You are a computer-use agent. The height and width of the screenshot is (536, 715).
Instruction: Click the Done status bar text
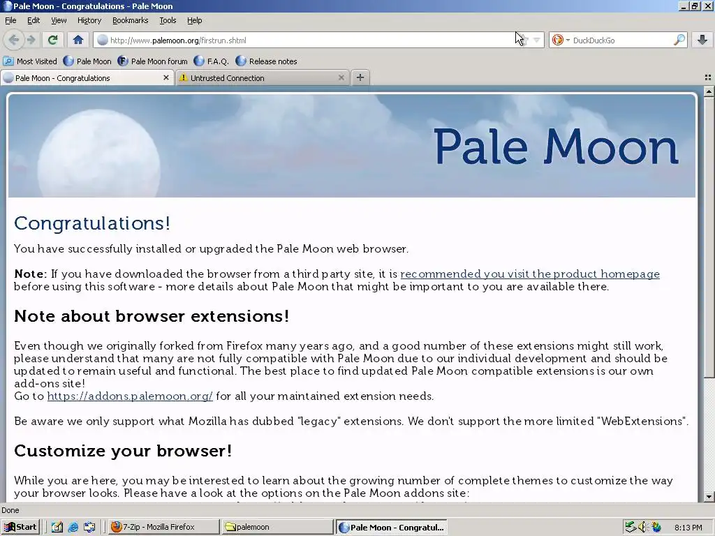pos(10,510)
